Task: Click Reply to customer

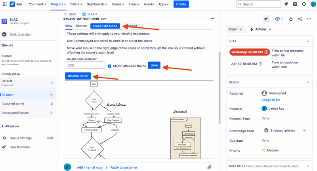Action: pos(124,167)
